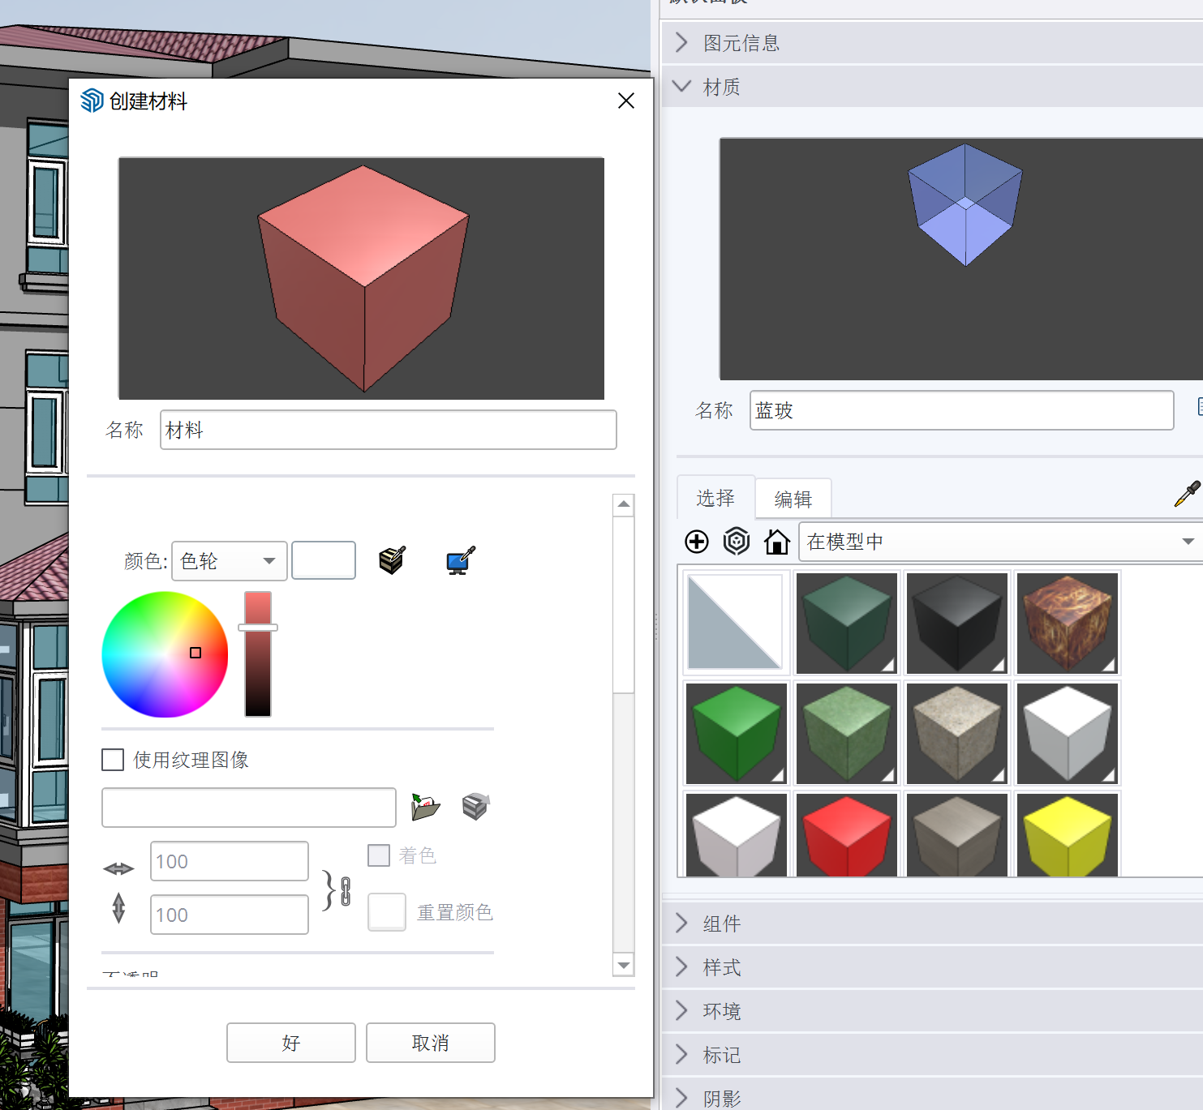1203x1110 pixels.
Task: Open the 色轮 color mode dropdown
Action: pyautogui.click(x=229, y=561)
